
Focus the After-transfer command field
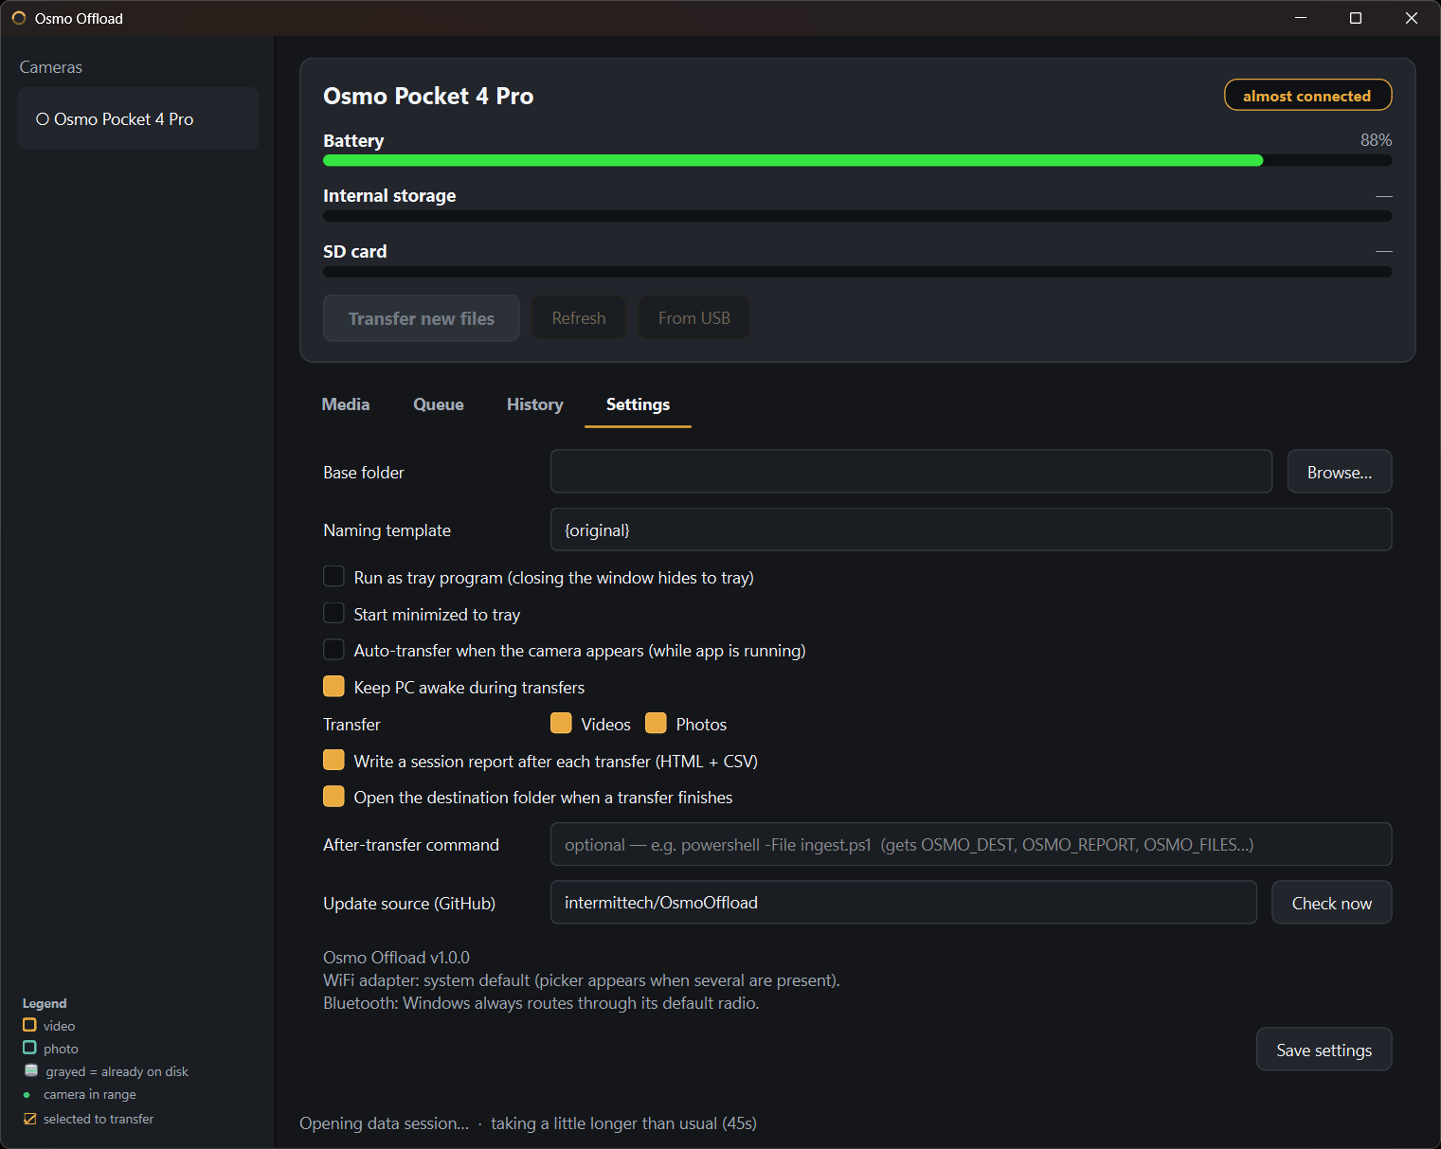point(971,844)
